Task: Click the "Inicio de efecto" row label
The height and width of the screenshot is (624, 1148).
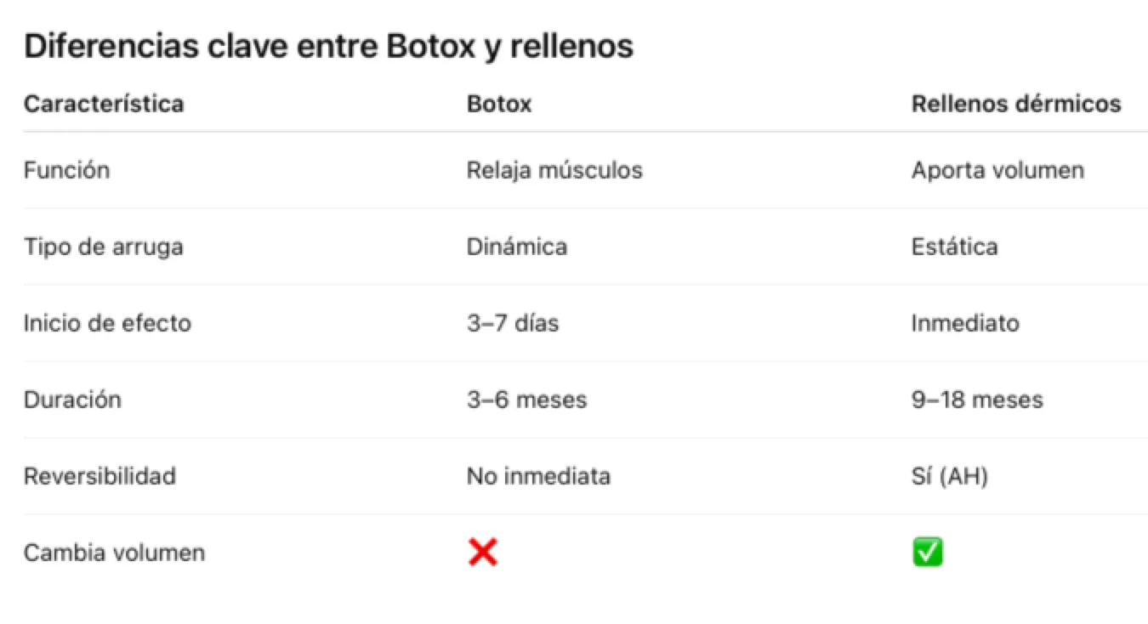Action: point(107,323)
